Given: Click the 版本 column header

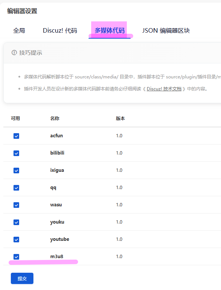Looking at the screenshot, I should click(x=120, y=119).
